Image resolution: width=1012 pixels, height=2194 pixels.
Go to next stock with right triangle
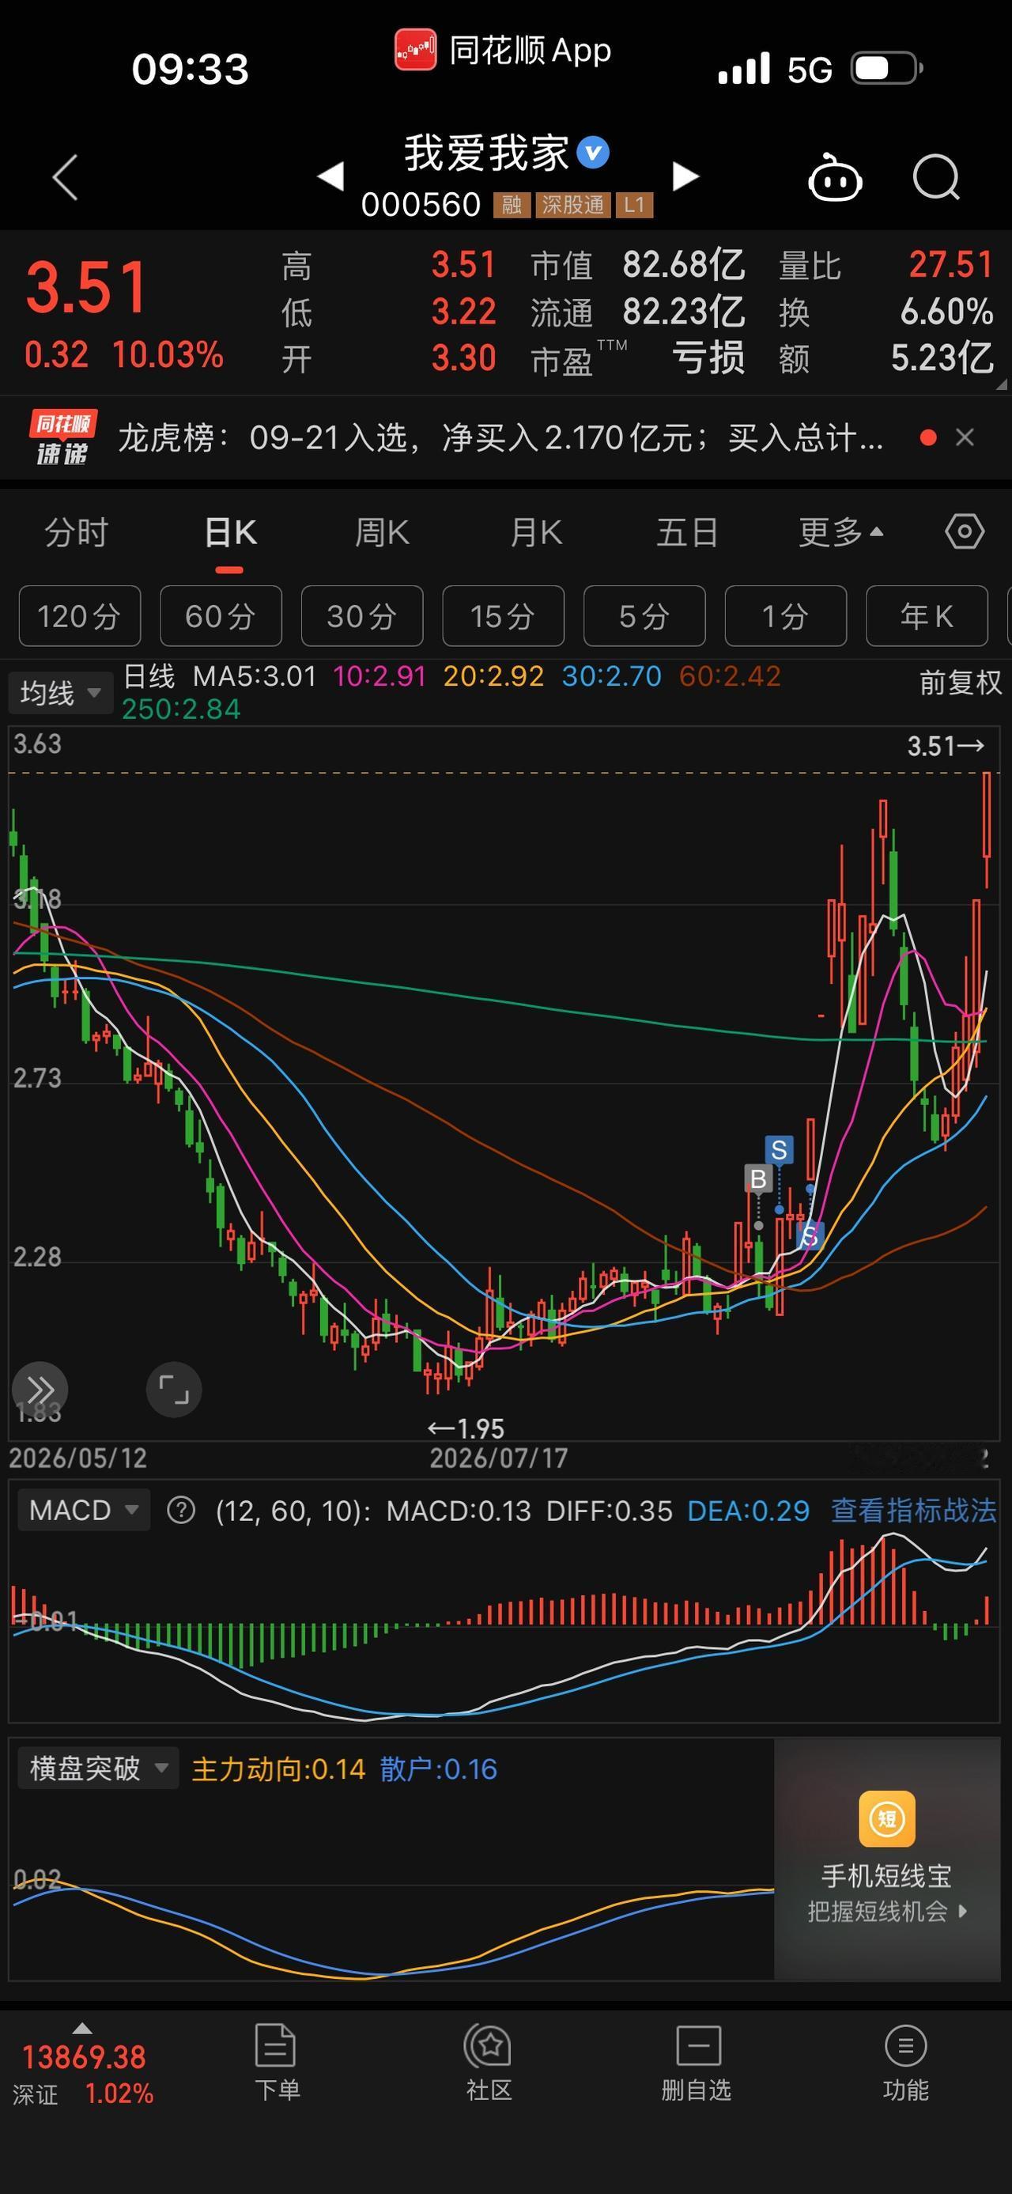point(685,176)
